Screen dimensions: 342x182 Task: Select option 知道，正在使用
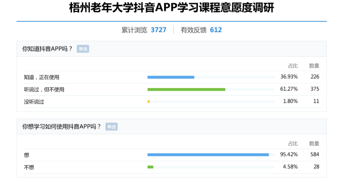[x=41, y=77]
